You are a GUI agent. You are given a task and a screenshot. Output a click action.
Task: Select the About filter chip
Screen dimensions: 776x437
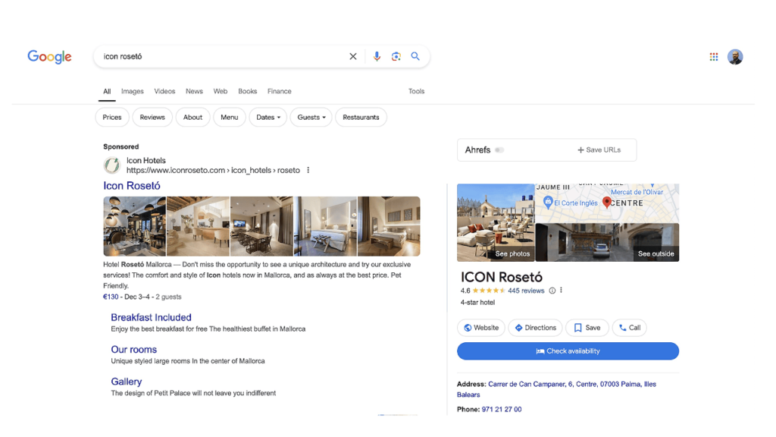coord(192,118)
